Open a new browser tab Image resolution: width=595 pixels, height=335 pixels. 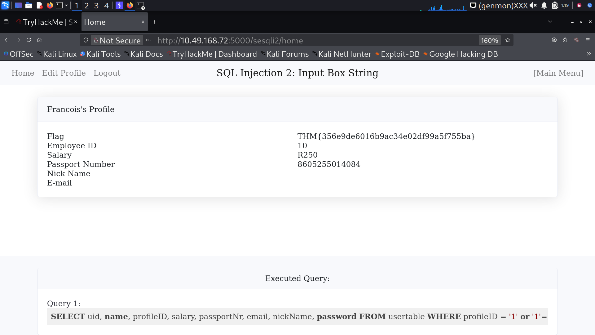[154, 22]
